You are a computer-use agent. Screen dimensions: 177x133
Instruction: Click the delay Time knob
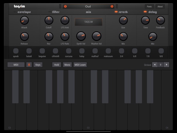[x=145, y=21]
